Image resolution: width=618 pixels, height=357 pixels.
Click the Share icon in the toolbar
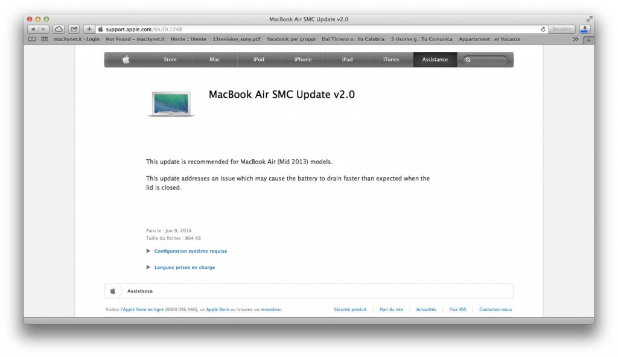[74, 28]
